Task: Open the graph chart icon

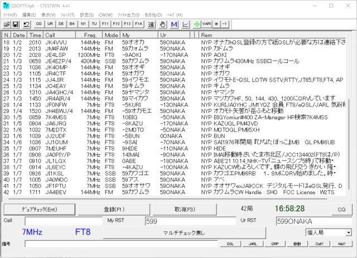Action: 186,24
